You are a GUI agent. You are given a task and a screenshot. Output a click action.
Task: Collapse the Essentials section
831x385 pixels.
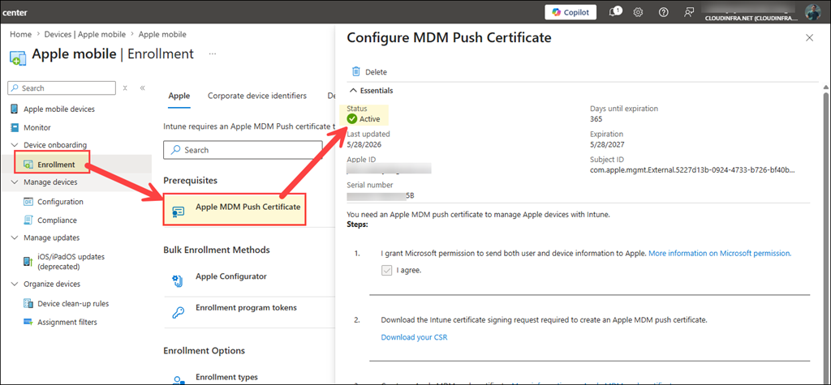(x=354, y=91)
